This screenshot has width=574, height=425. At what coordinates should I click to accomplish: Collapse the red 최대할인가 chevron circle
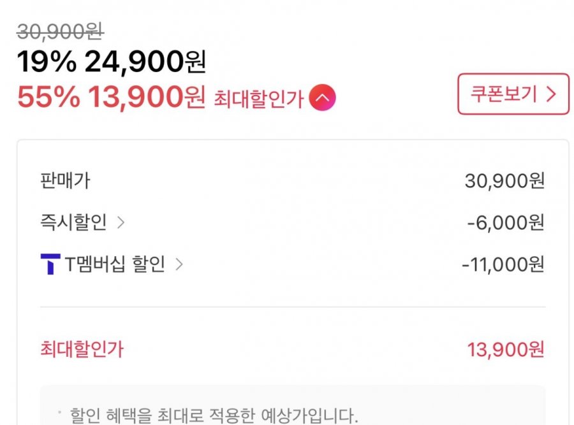point(322,98)
